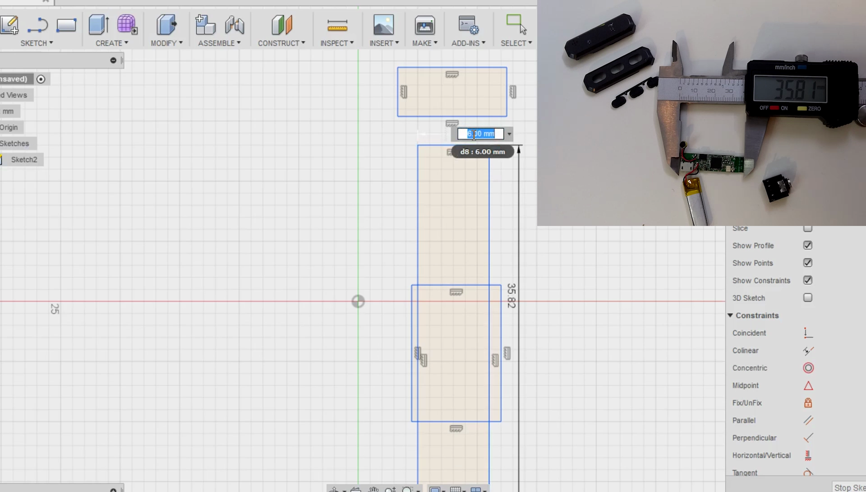
Task: Edit the 6.00 mm dimension input
Action: tap(479, 134)
